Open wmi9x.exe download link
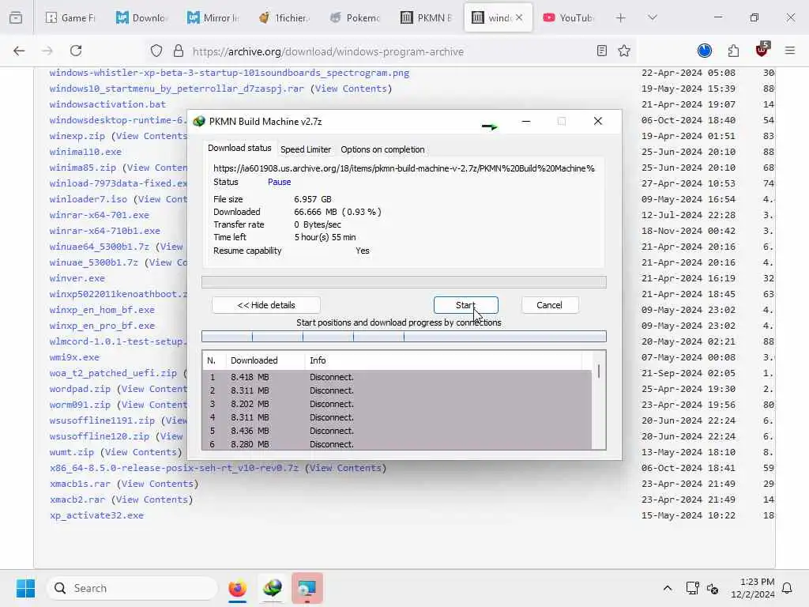The height and width of the screenshot is (607, 809). pos(74,357)
